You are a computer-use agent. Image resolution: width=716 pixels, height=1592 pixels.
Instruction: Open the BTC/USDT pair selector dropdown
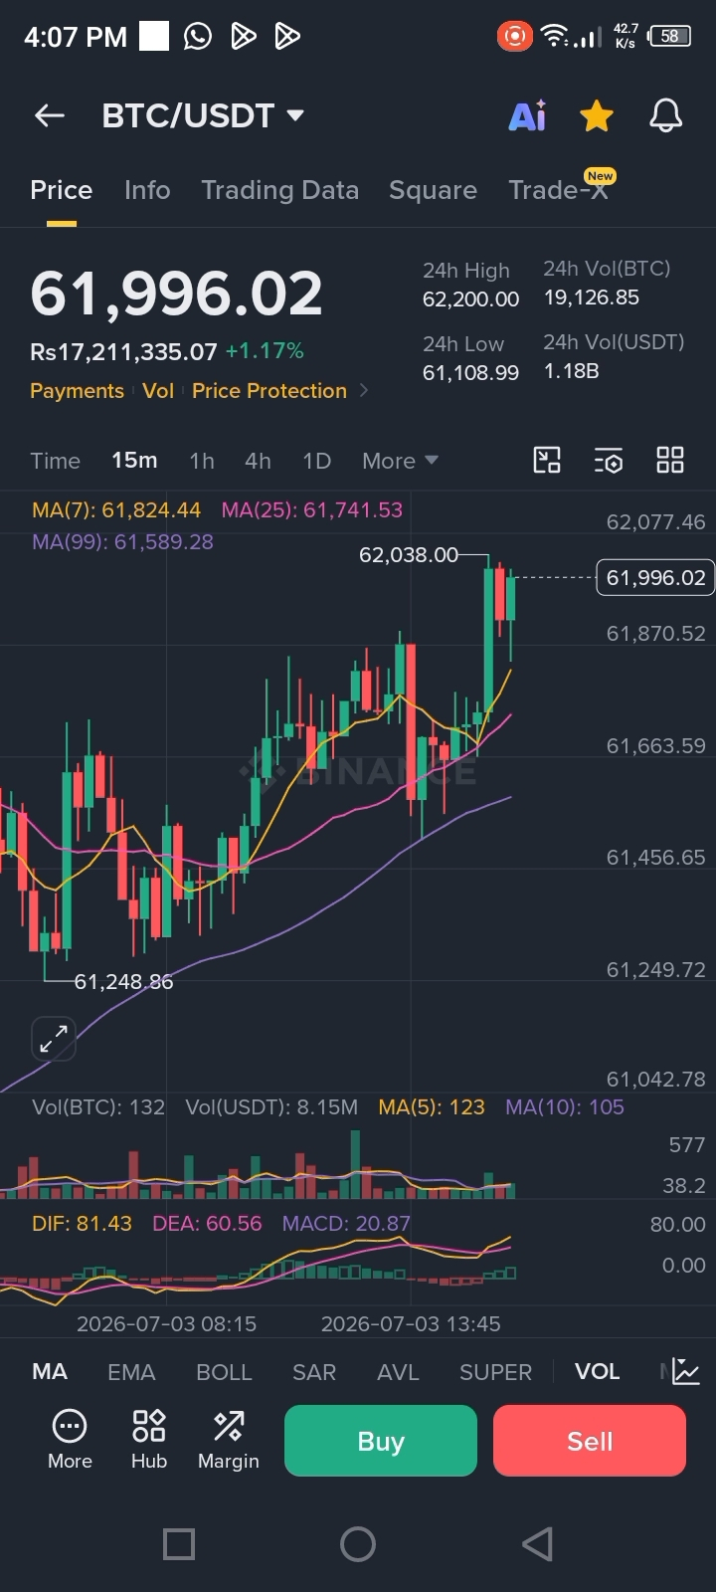203,116
